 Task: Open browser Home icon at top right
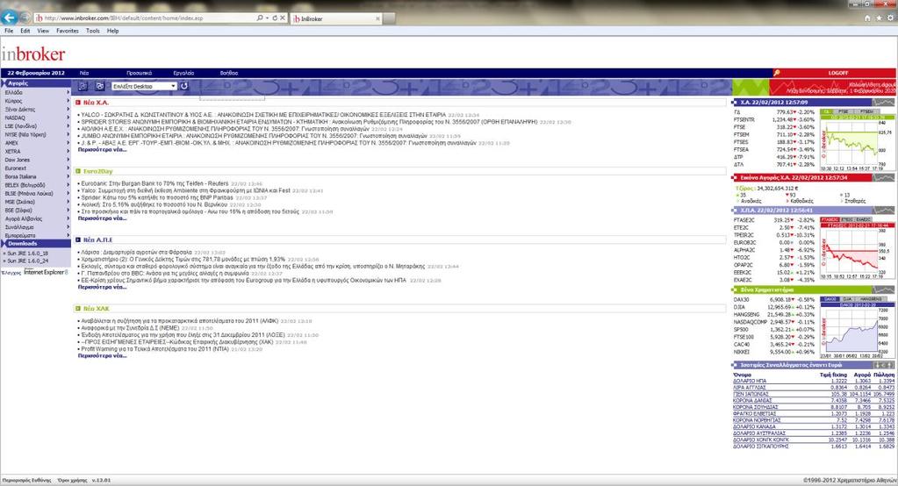[867, 18]
